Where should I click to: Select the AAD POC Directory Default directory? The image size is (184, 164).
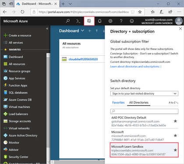pos(144,121)
